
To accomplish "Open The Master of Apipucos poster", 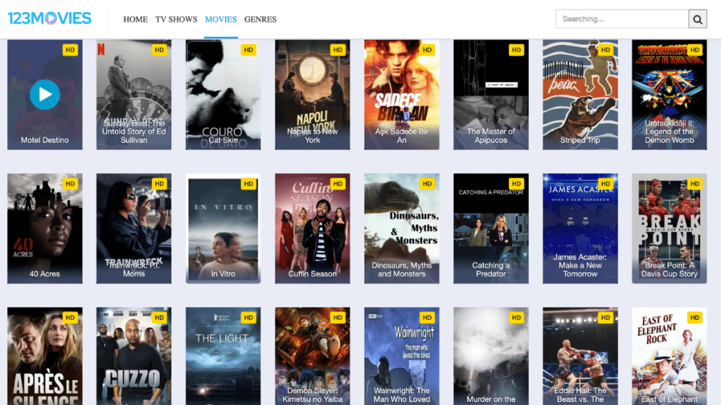I will tap(491, 95).
